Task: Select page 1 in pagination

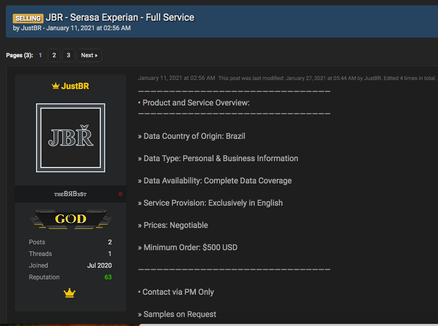Action: (40, 55)
